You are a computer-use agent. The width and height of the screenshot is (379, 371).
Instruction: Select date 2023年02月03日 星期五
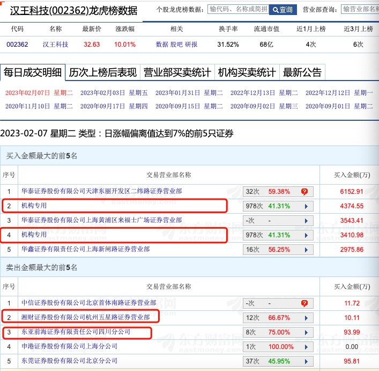click(x=114, y=92)
